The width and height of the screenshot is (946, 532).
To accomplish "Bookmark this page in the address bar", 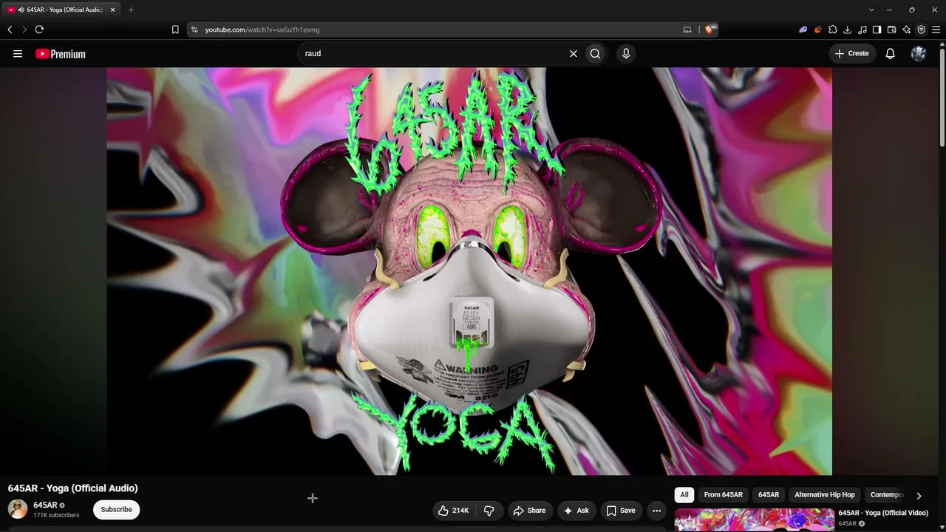I will click(175, 30).
